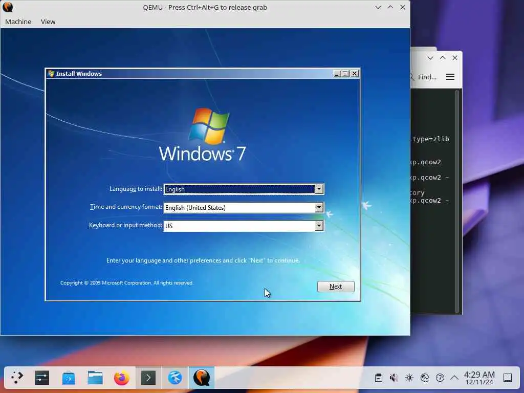
Task: Open the Discover software store from the taskbar
Action: coord(69,378)
